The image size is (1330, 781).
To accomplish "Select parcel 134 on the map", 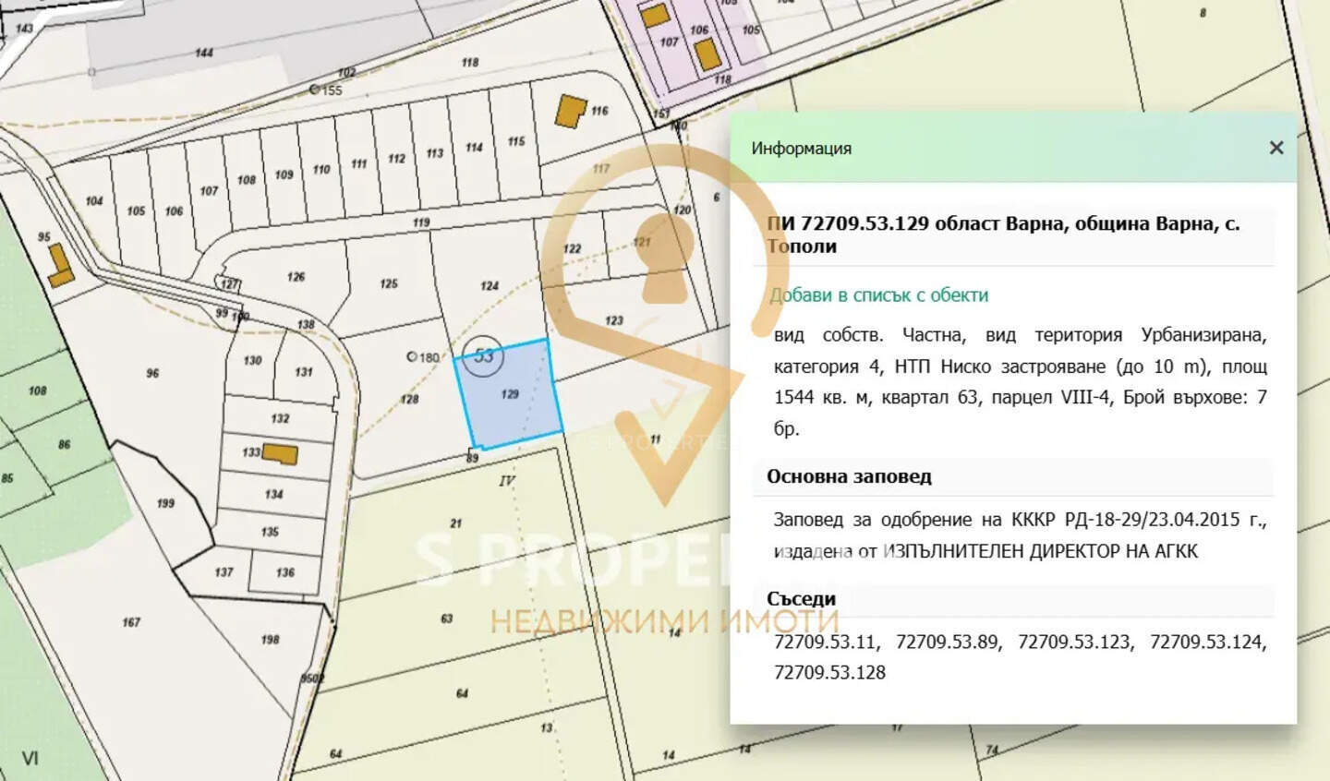I will point(273,494).
